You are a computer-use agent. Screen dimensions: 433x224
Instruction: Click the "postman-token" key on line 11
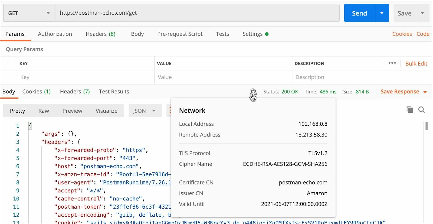pyautogui.click(x=78, y=207)
